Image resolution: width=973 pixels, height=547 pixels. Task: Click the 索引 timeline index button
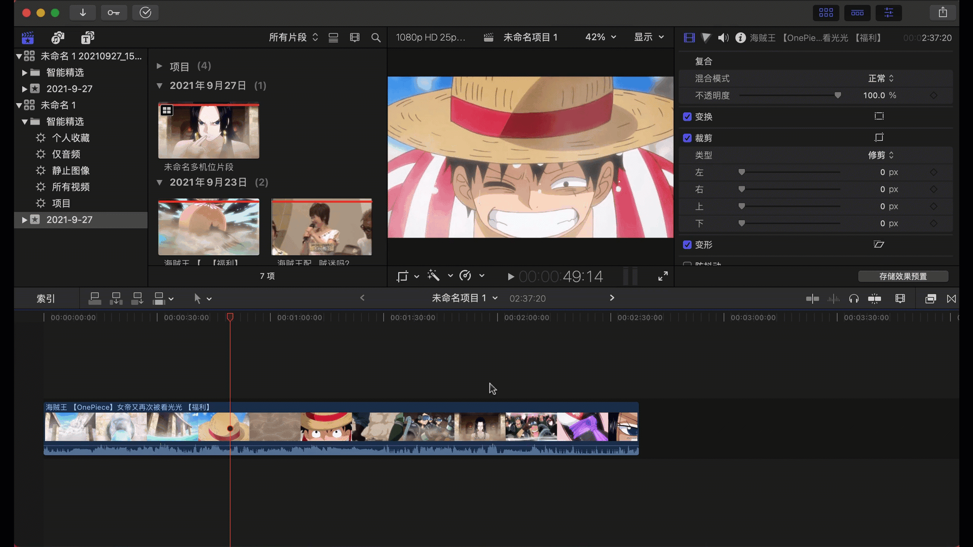point(46,299)
